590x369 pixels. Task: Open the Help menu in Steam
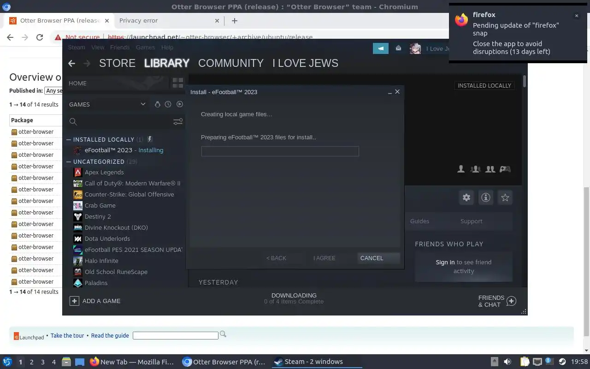[167, 48]
